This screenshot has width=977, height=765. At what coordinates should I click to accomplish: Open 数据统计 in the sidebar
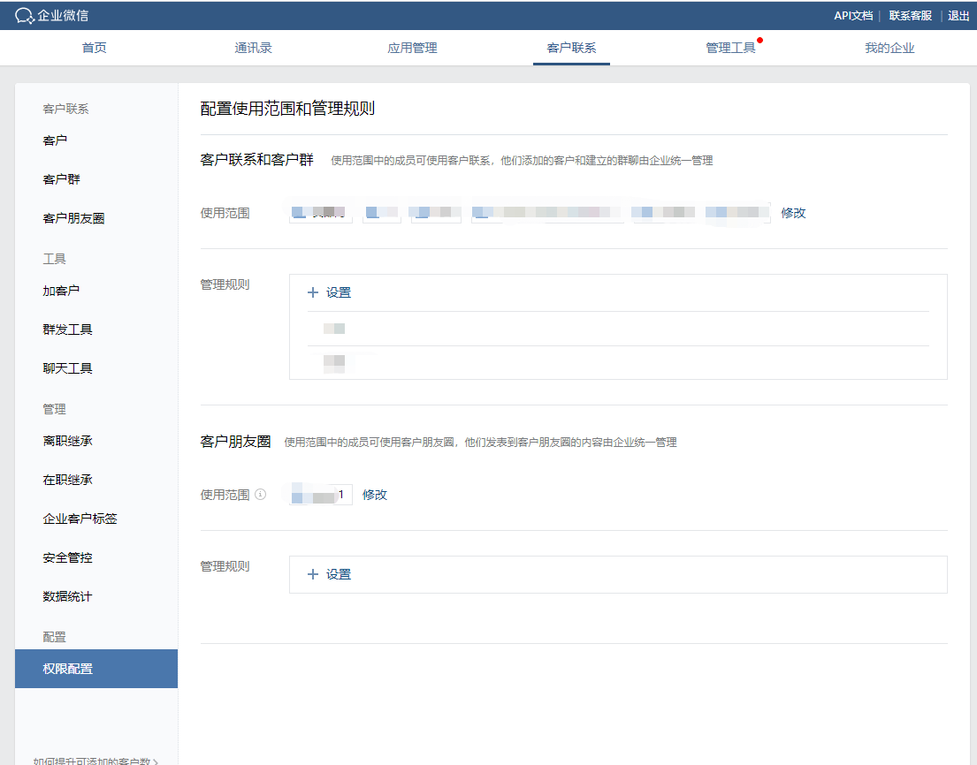[x=67, y=596]
